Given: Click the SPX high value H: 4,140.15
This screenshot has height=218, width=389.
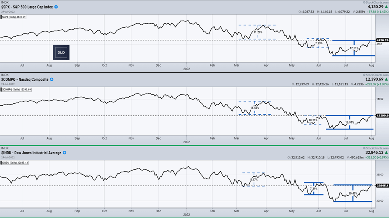Looking at the screenshot, I should pos(324,12).
